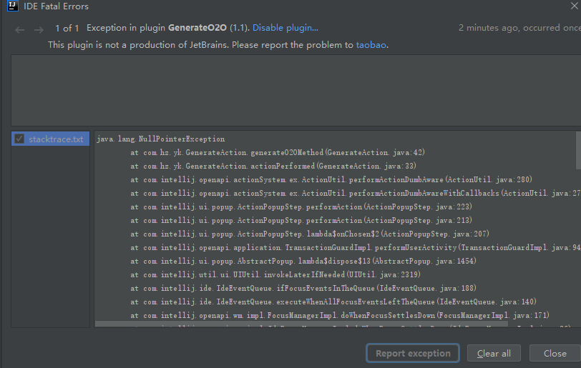Click the IntelliJ IDEA logo icon in title bar

[13, 6]
